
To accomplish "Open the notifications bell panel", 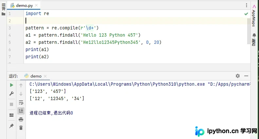I will pos(254,39).
